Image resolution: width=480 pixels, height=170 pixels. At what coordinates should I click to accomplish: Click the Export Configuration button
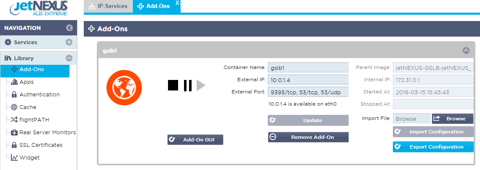[x=433, y=147]
